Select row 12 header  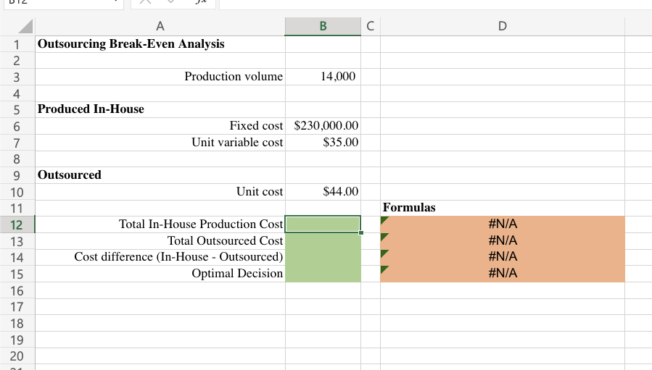[17, 224]
